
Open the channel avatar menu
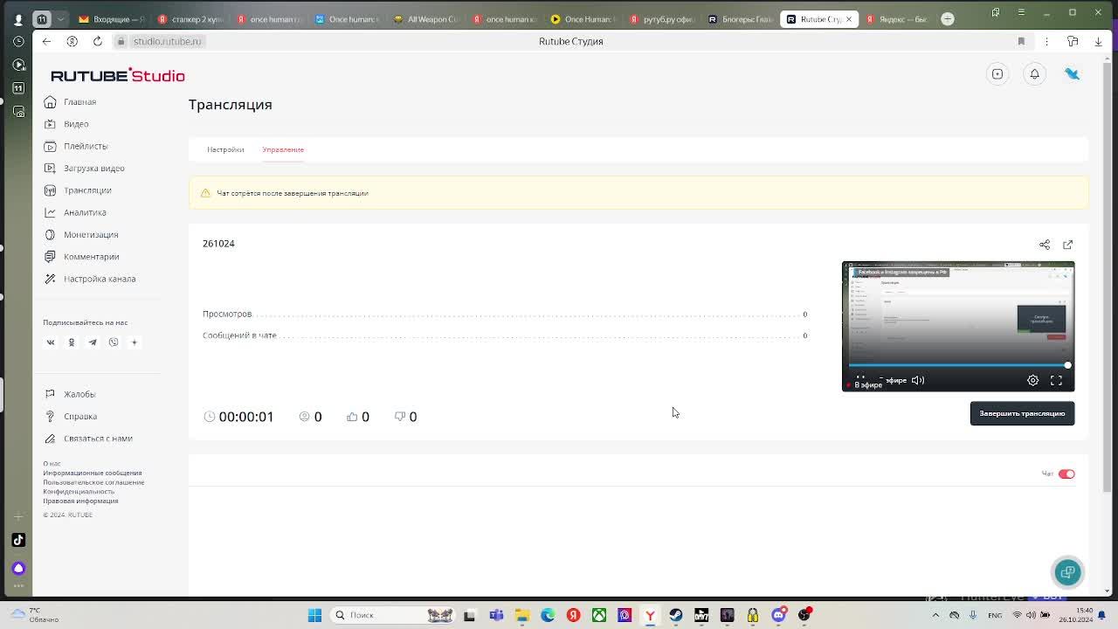1072,74
